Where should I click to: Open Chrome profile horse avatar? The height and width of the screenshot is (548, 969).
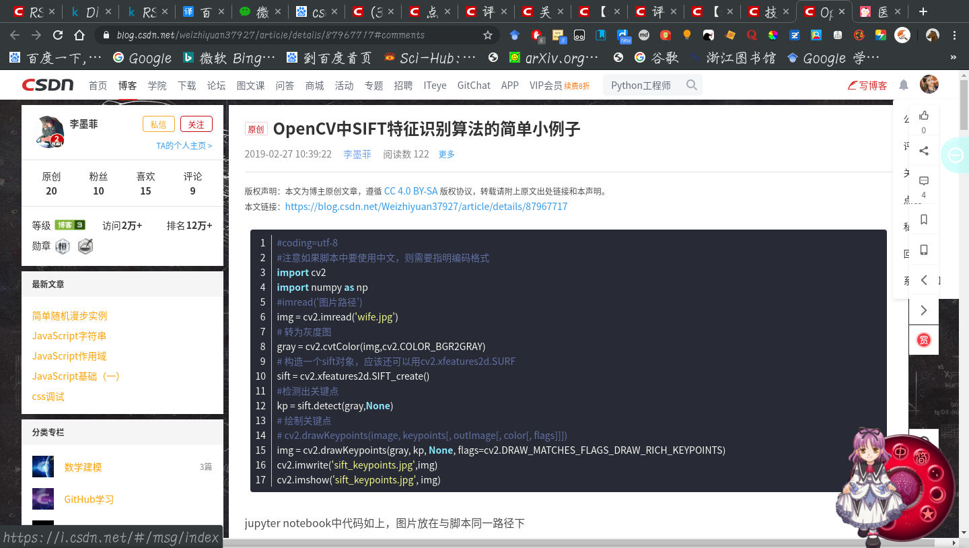(x=933, y=35)
